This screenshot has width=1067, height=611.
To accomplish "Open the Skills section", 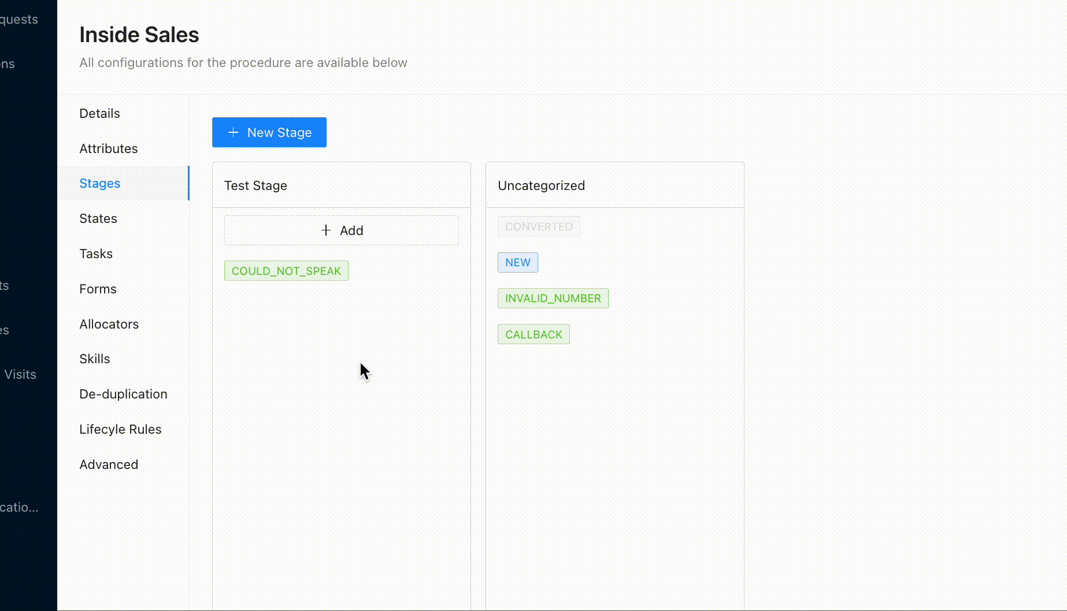I will [94, 359].
